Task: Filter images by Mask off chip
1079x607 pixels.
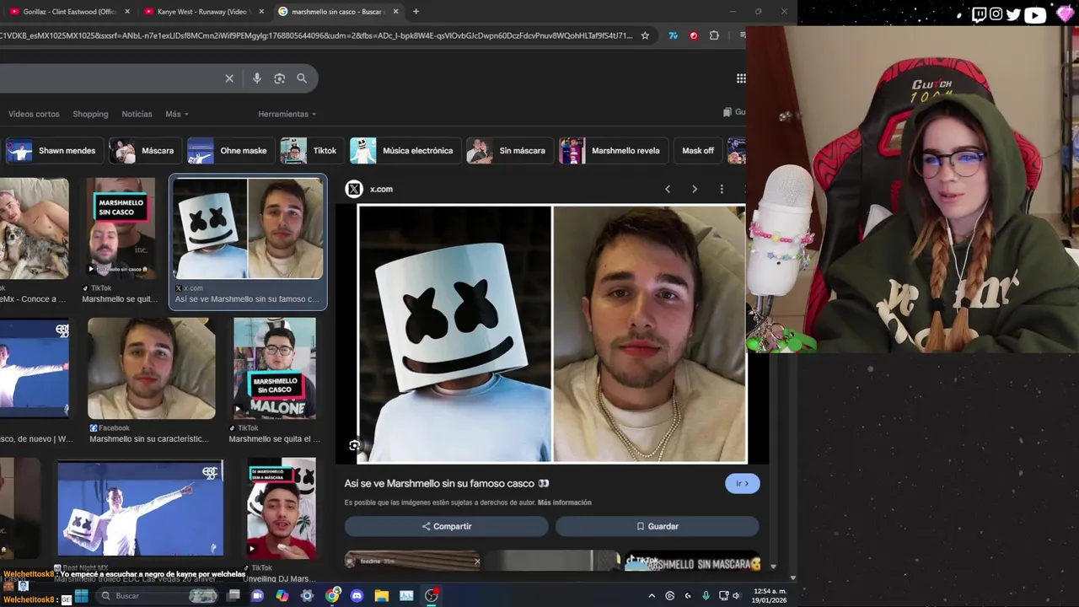Action: [697, 151]
